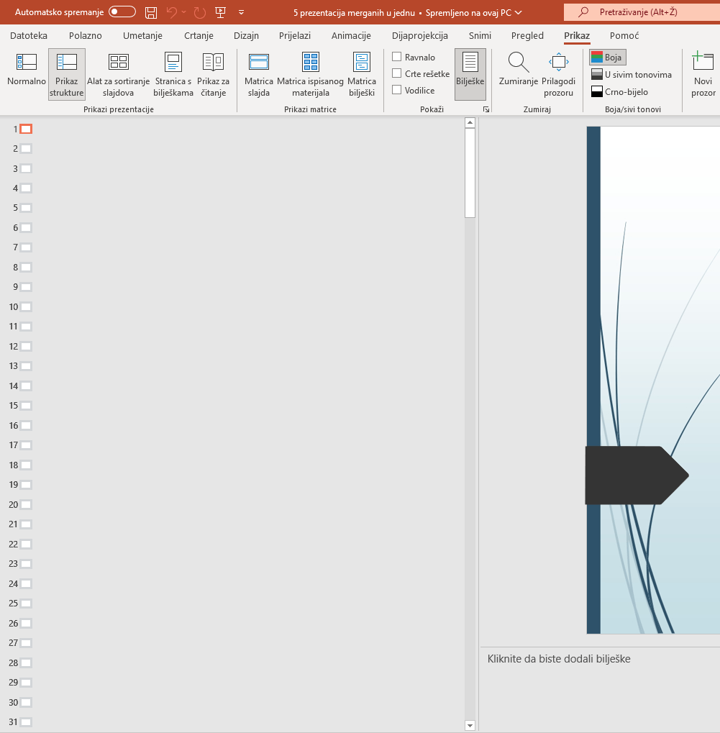Open the Umetanje ribbon tab
This screenshot has height=733, width=720.
click(x=142, y=35)
